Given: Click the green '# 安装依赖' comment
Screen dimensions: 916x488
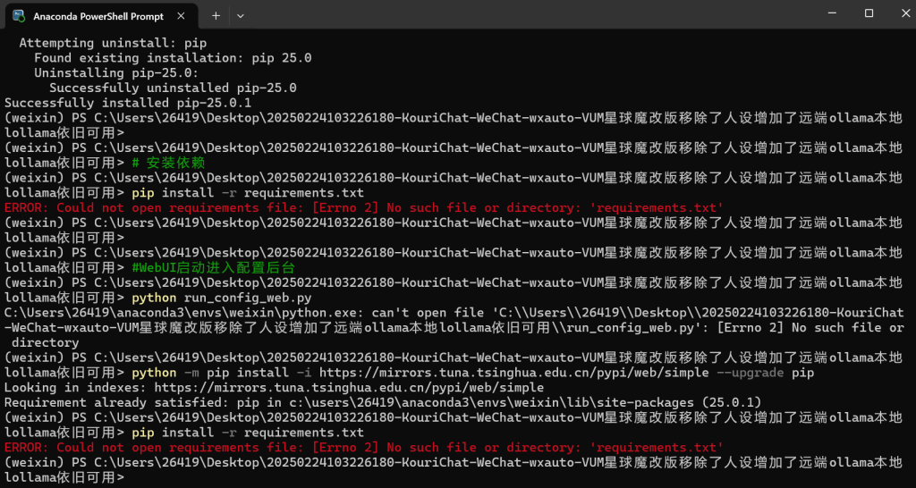Looking at the screenshot, I should click(168, 163).
